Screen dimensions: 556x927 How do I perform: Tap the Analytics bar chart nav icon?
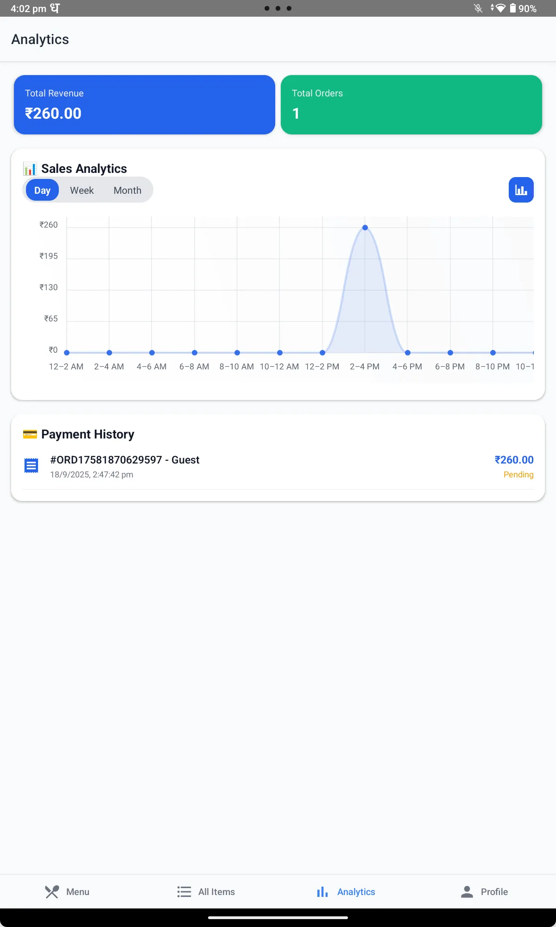tap(322, 892)
